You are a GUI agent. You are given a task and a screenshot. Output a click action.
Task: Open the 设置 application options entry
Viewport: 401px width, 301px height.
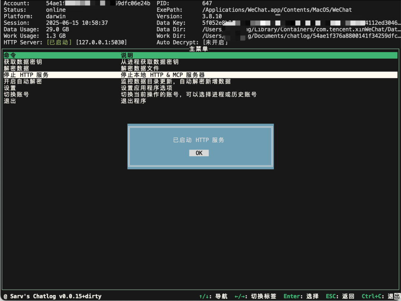point(9,88)
